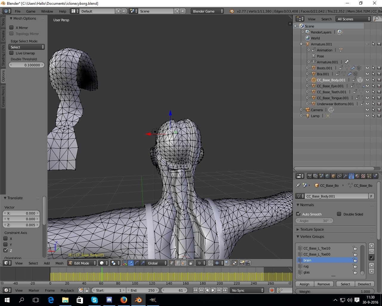Select vertex select mode icon
The width and height of the screenshot is (382, 306).
point(172,263)
